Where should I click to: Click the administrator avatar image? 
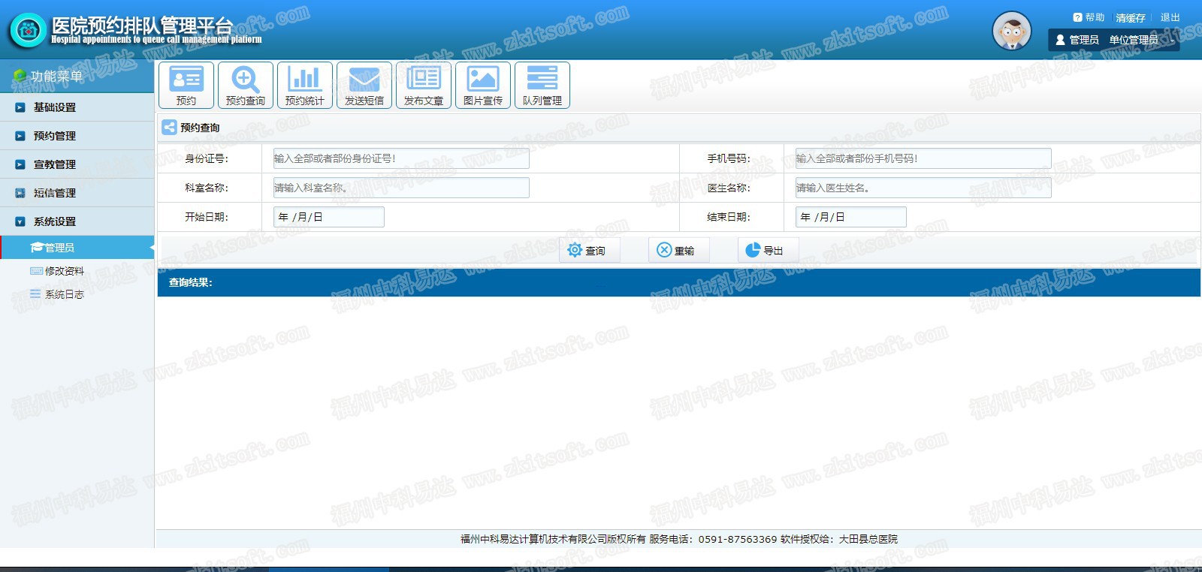pyautogui.click(x=1011, y=32)
